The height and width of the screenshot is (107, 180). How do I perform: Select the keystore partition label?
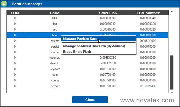coord(55,69)
